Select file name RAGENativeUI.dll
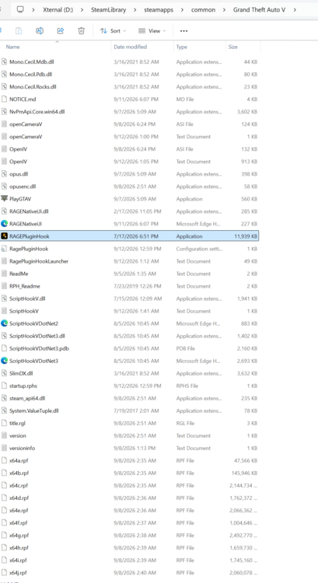 [29, 211]
